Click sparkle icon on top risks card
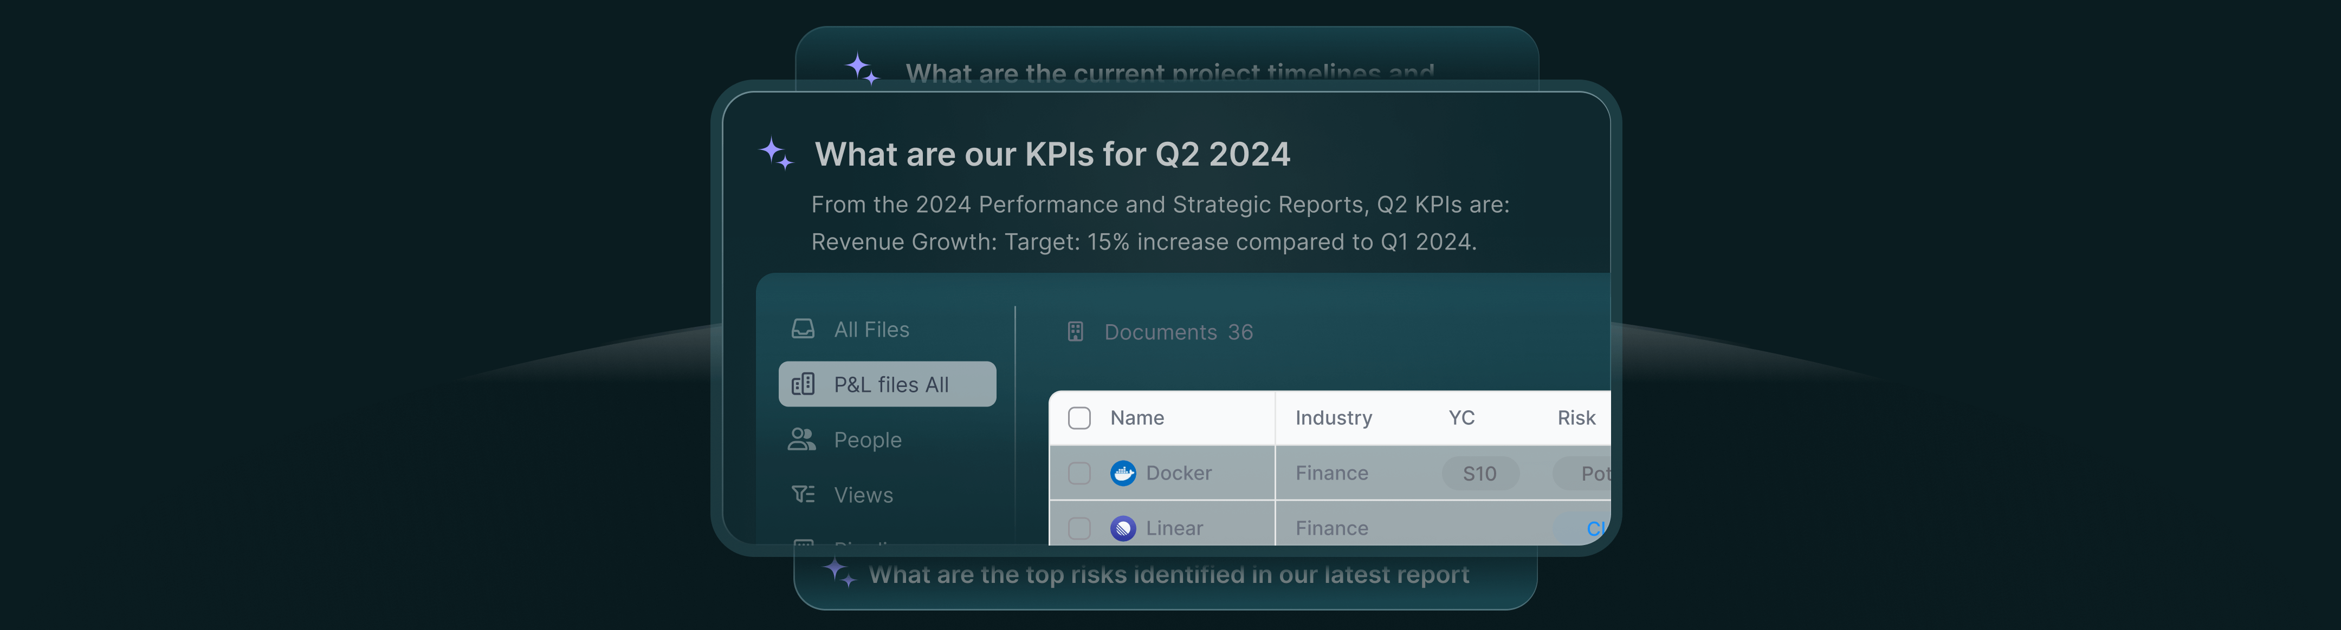2341x630 pixels. coord(839,572)
